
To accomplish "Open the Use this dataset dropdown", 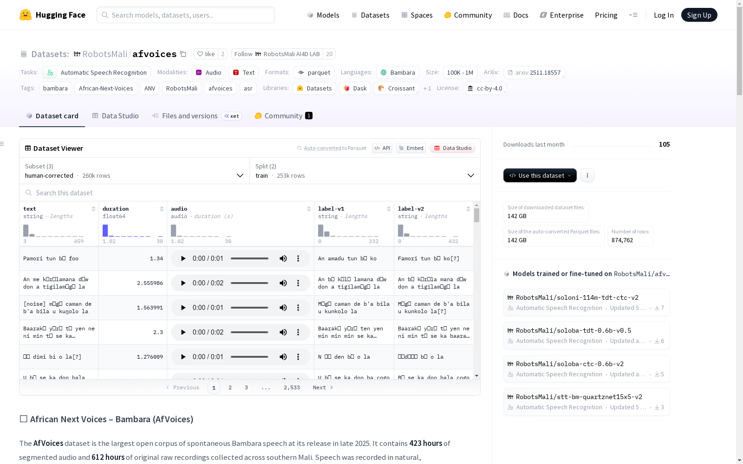I will coord(540,175).
